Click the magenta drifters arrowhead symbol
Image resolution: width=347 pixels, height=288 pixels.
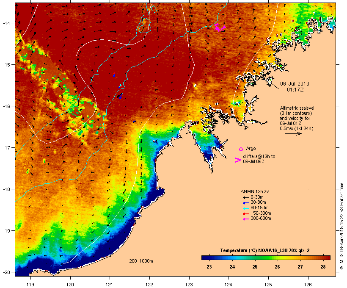(238, 160)
